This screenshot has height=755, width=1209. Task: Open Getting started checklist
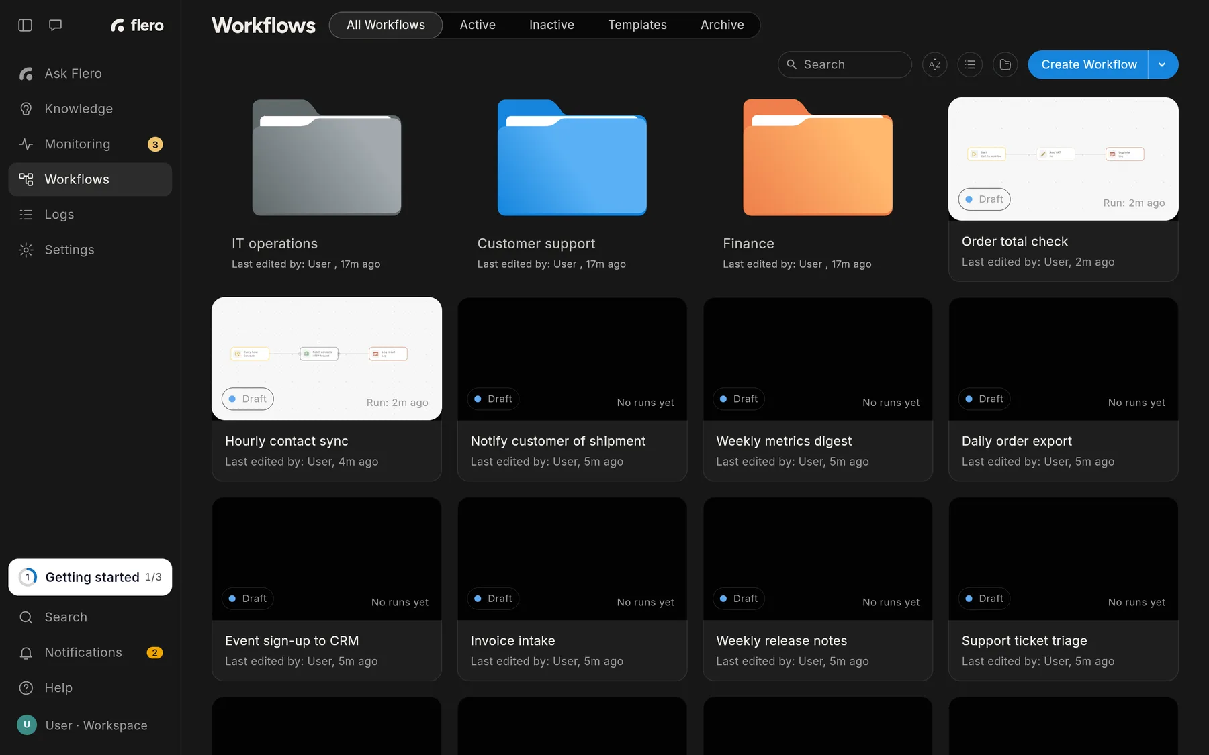(x=90, y=577)
